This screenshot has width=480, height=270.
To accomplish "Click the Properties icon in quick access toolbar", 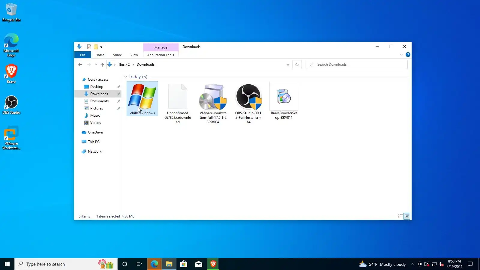I will tap(89, 47).
